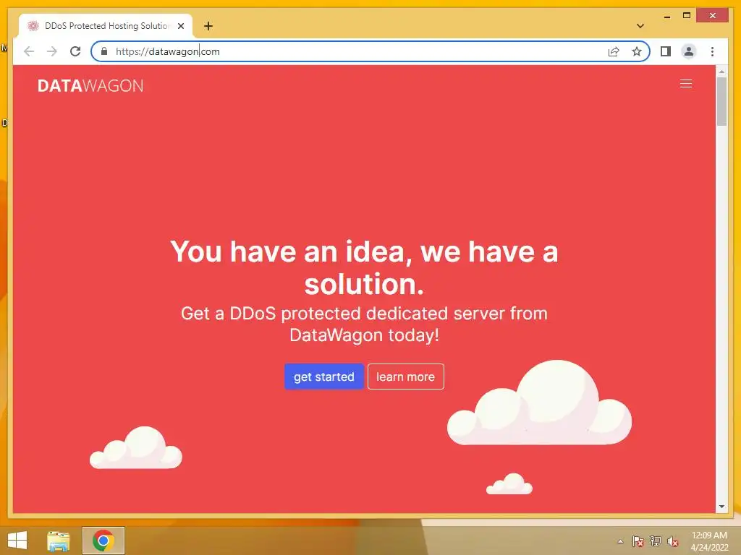Screen dimensions: 741x555
Task: Show hidden tray icons arrow
Action: point(620,541)
